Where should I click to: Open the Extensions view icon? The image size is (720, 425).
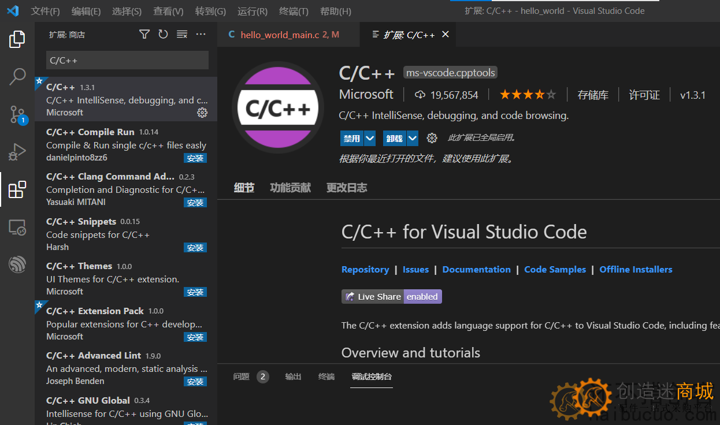17,189
